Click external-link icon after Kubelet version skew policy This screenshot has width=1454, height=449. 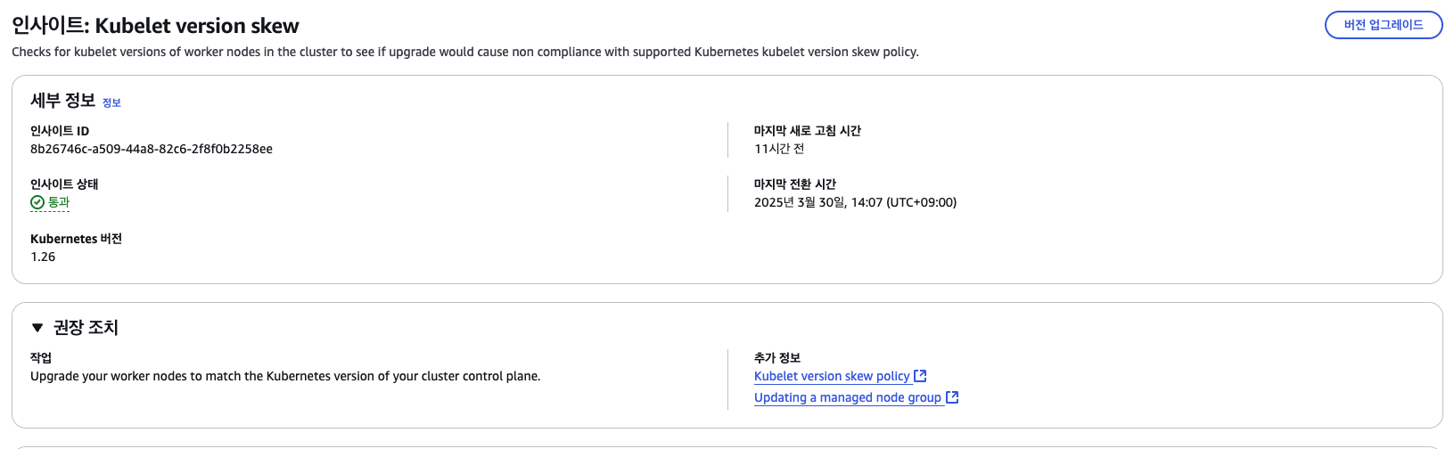pos(921,376)
